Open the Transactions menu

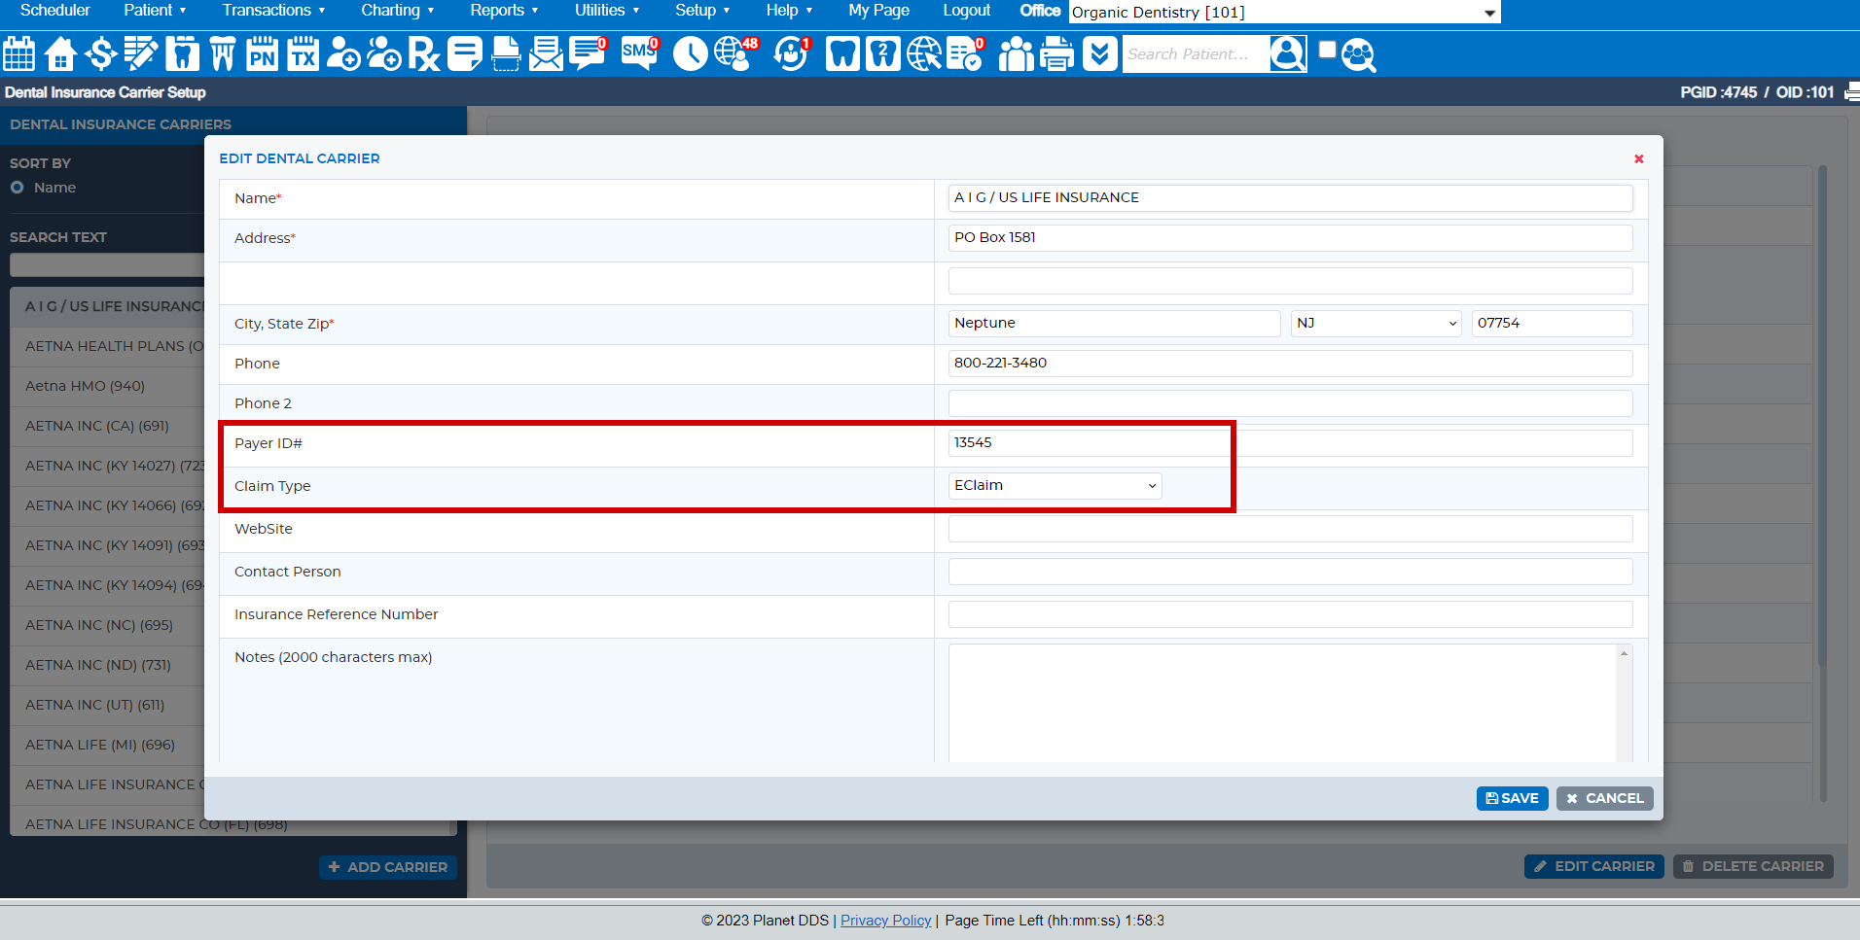(273, 11)
